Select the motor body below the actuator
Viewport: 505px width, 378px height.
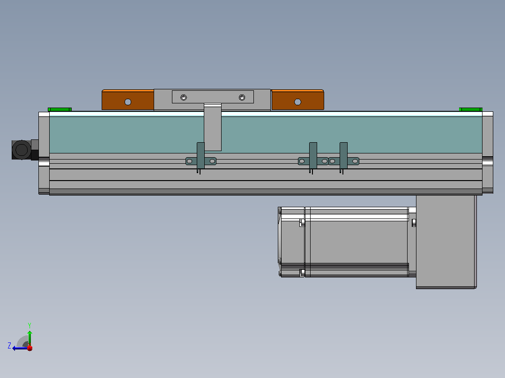347,242
